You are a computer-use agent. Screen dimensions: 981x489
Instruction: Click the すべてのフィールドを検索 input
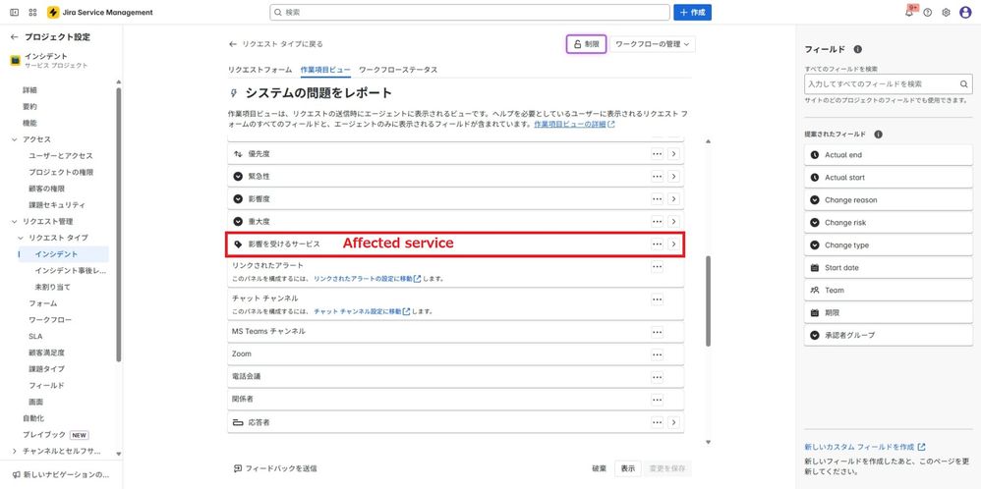tap(889, 83)
